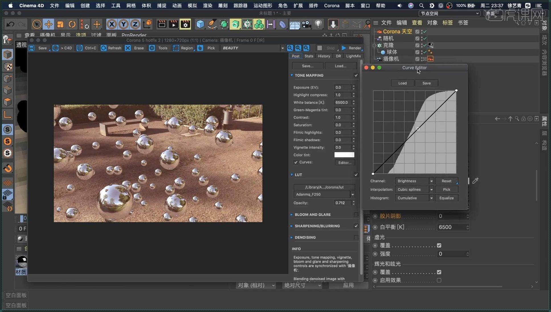Viewport: 551px width, 312px height.
Task: Enable Bloom and Glare checkbox
Action: 356,214
